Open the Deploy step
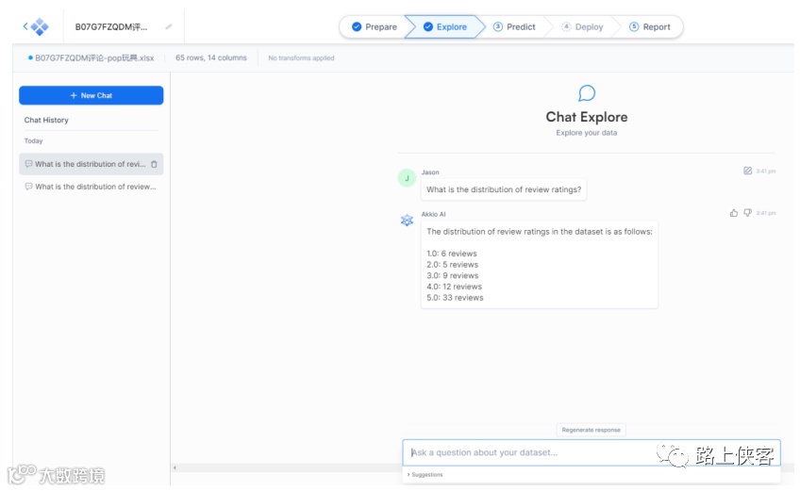The height and width of the screenshot is (491, 800). [582, 27]
